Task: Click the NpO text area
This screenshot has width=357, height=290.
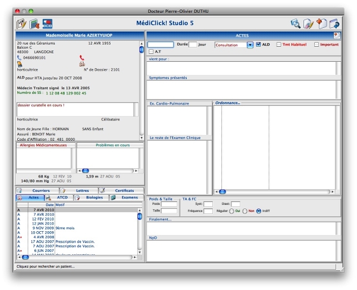Action: pos(241,251)
